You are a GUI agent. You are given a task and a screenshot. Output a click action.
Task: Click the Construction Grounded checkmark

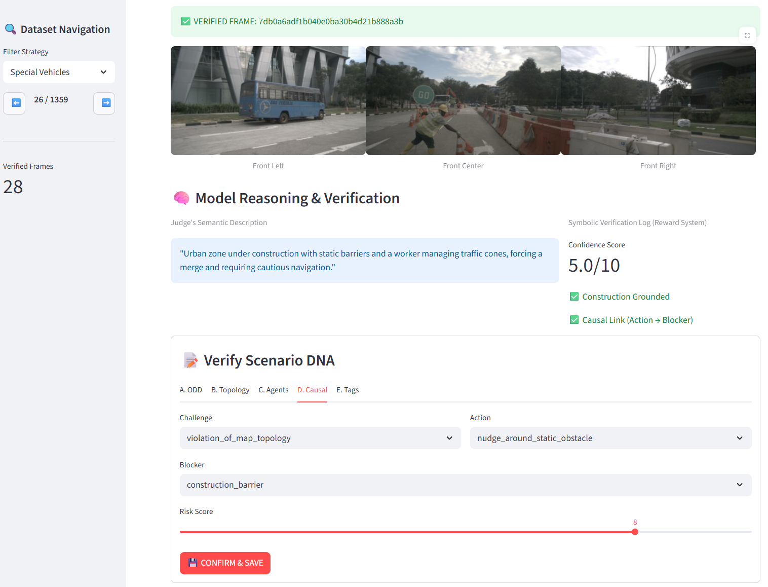[x=574, y=297]
